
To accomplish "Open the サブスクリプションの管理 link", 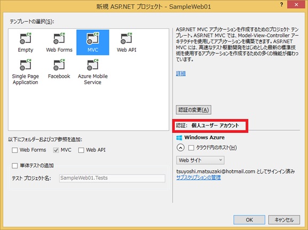I will 198,178.
